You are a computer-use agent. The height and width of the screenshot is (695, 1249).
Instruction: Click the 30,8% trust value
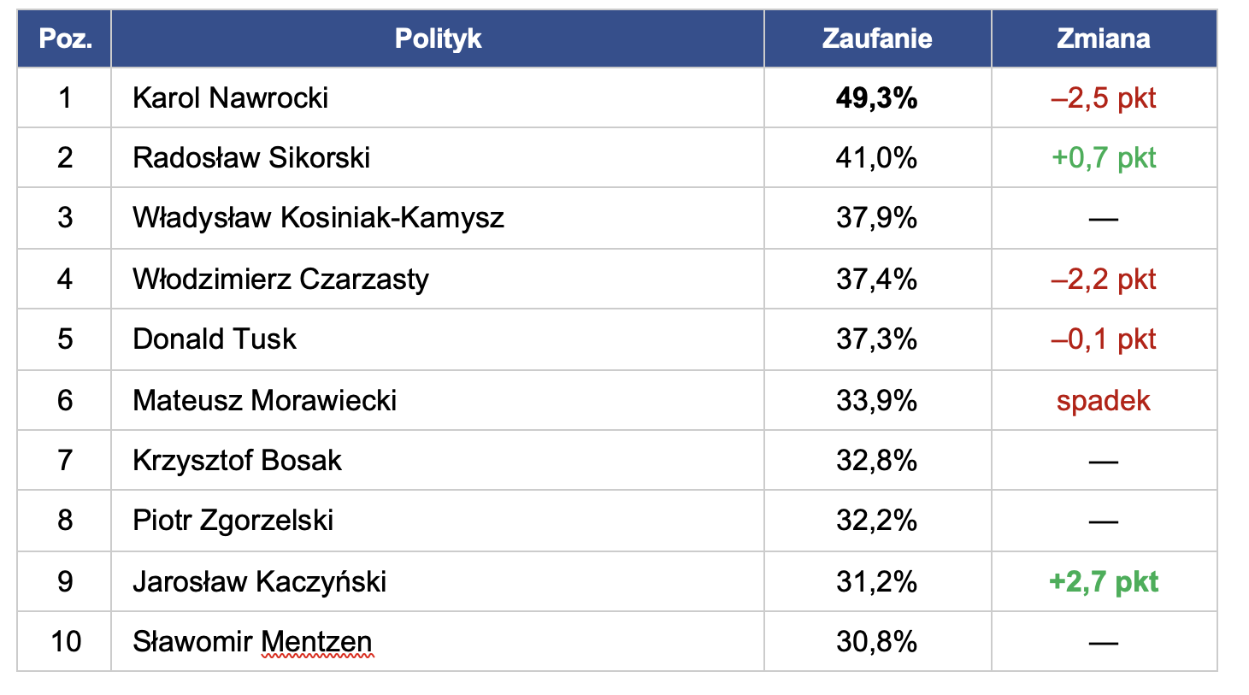point(876,642)
